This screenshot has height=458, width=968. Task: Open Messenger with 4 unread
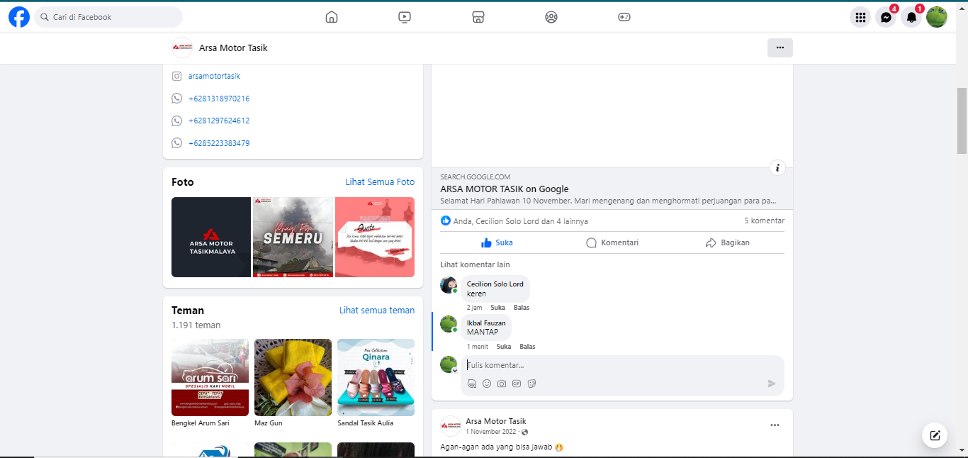click(886, 17)
